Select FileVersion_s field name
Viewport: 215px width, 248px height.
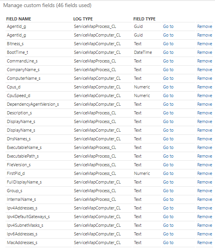pyautogui.click(x=18, y=165)
